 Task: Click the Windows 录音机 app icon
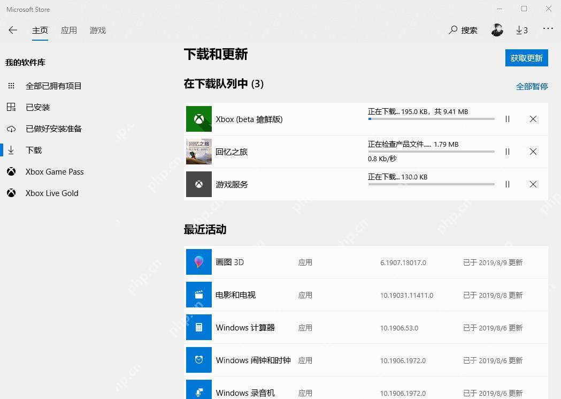point(199,390)
